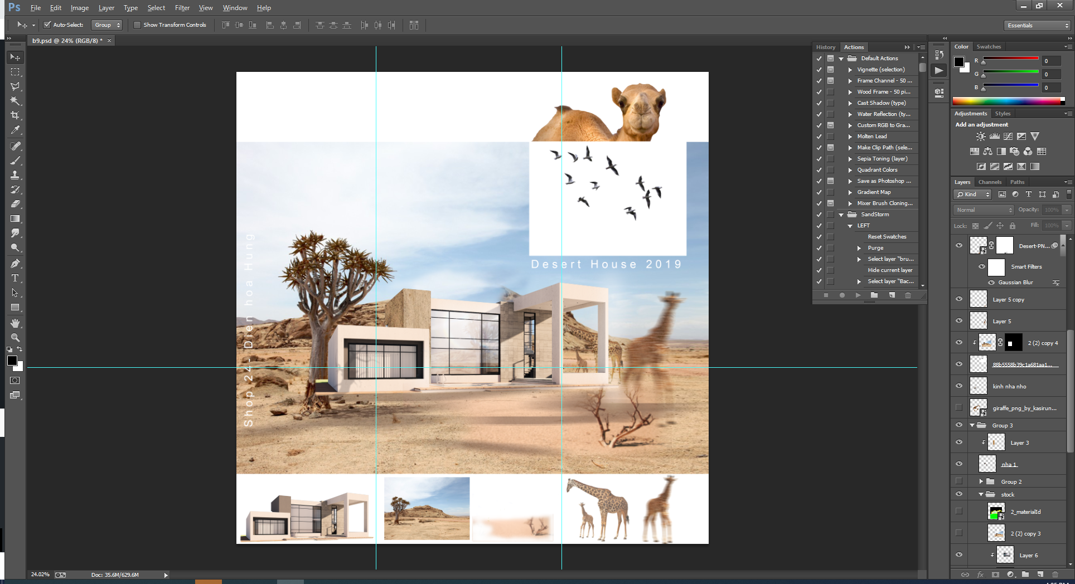1075x584 pixels.
Task: Select the Sepia Toning (layer) action
Action: click(882, 159)
